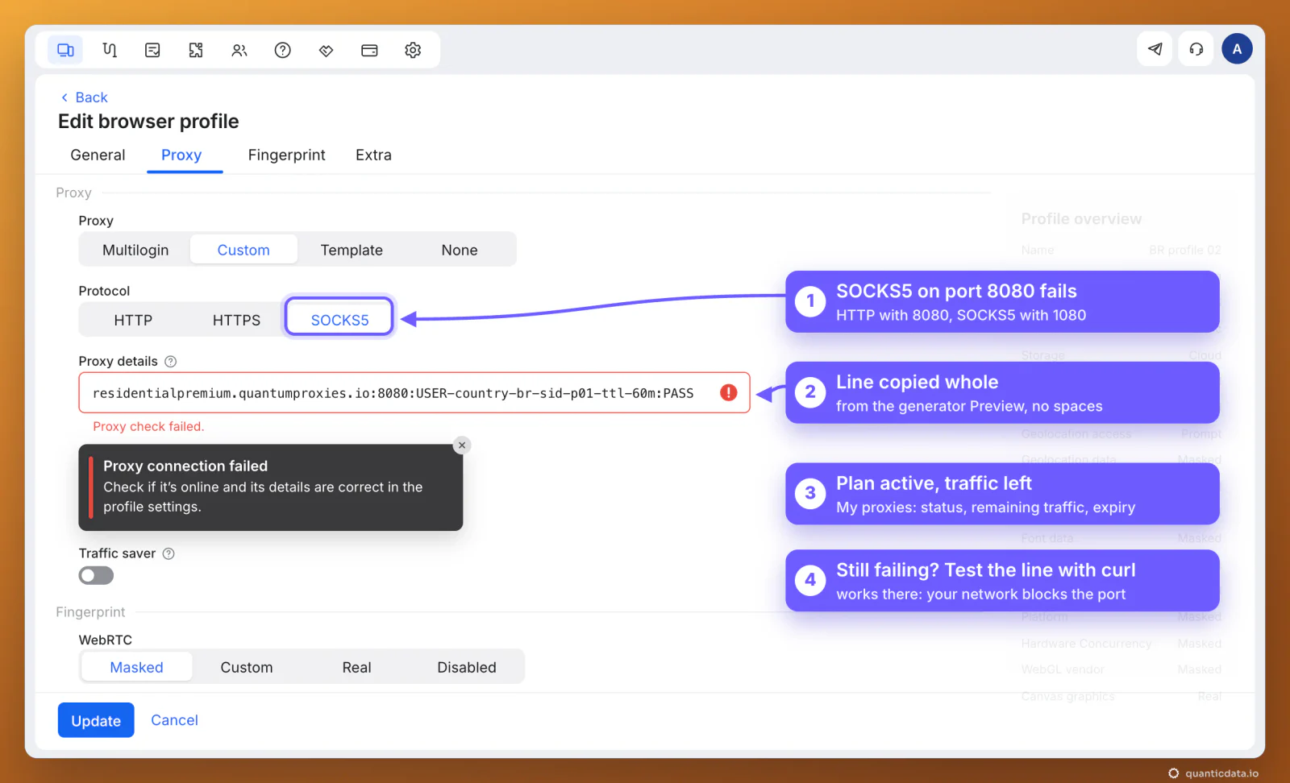Screen dimensions: 1290x783
Task: Open the extensions puzzle icon
Action: coord(196,50)
